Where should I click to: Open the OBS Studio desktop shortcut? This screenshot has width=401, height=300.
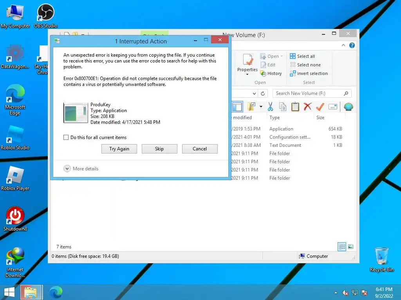point(45,16)
